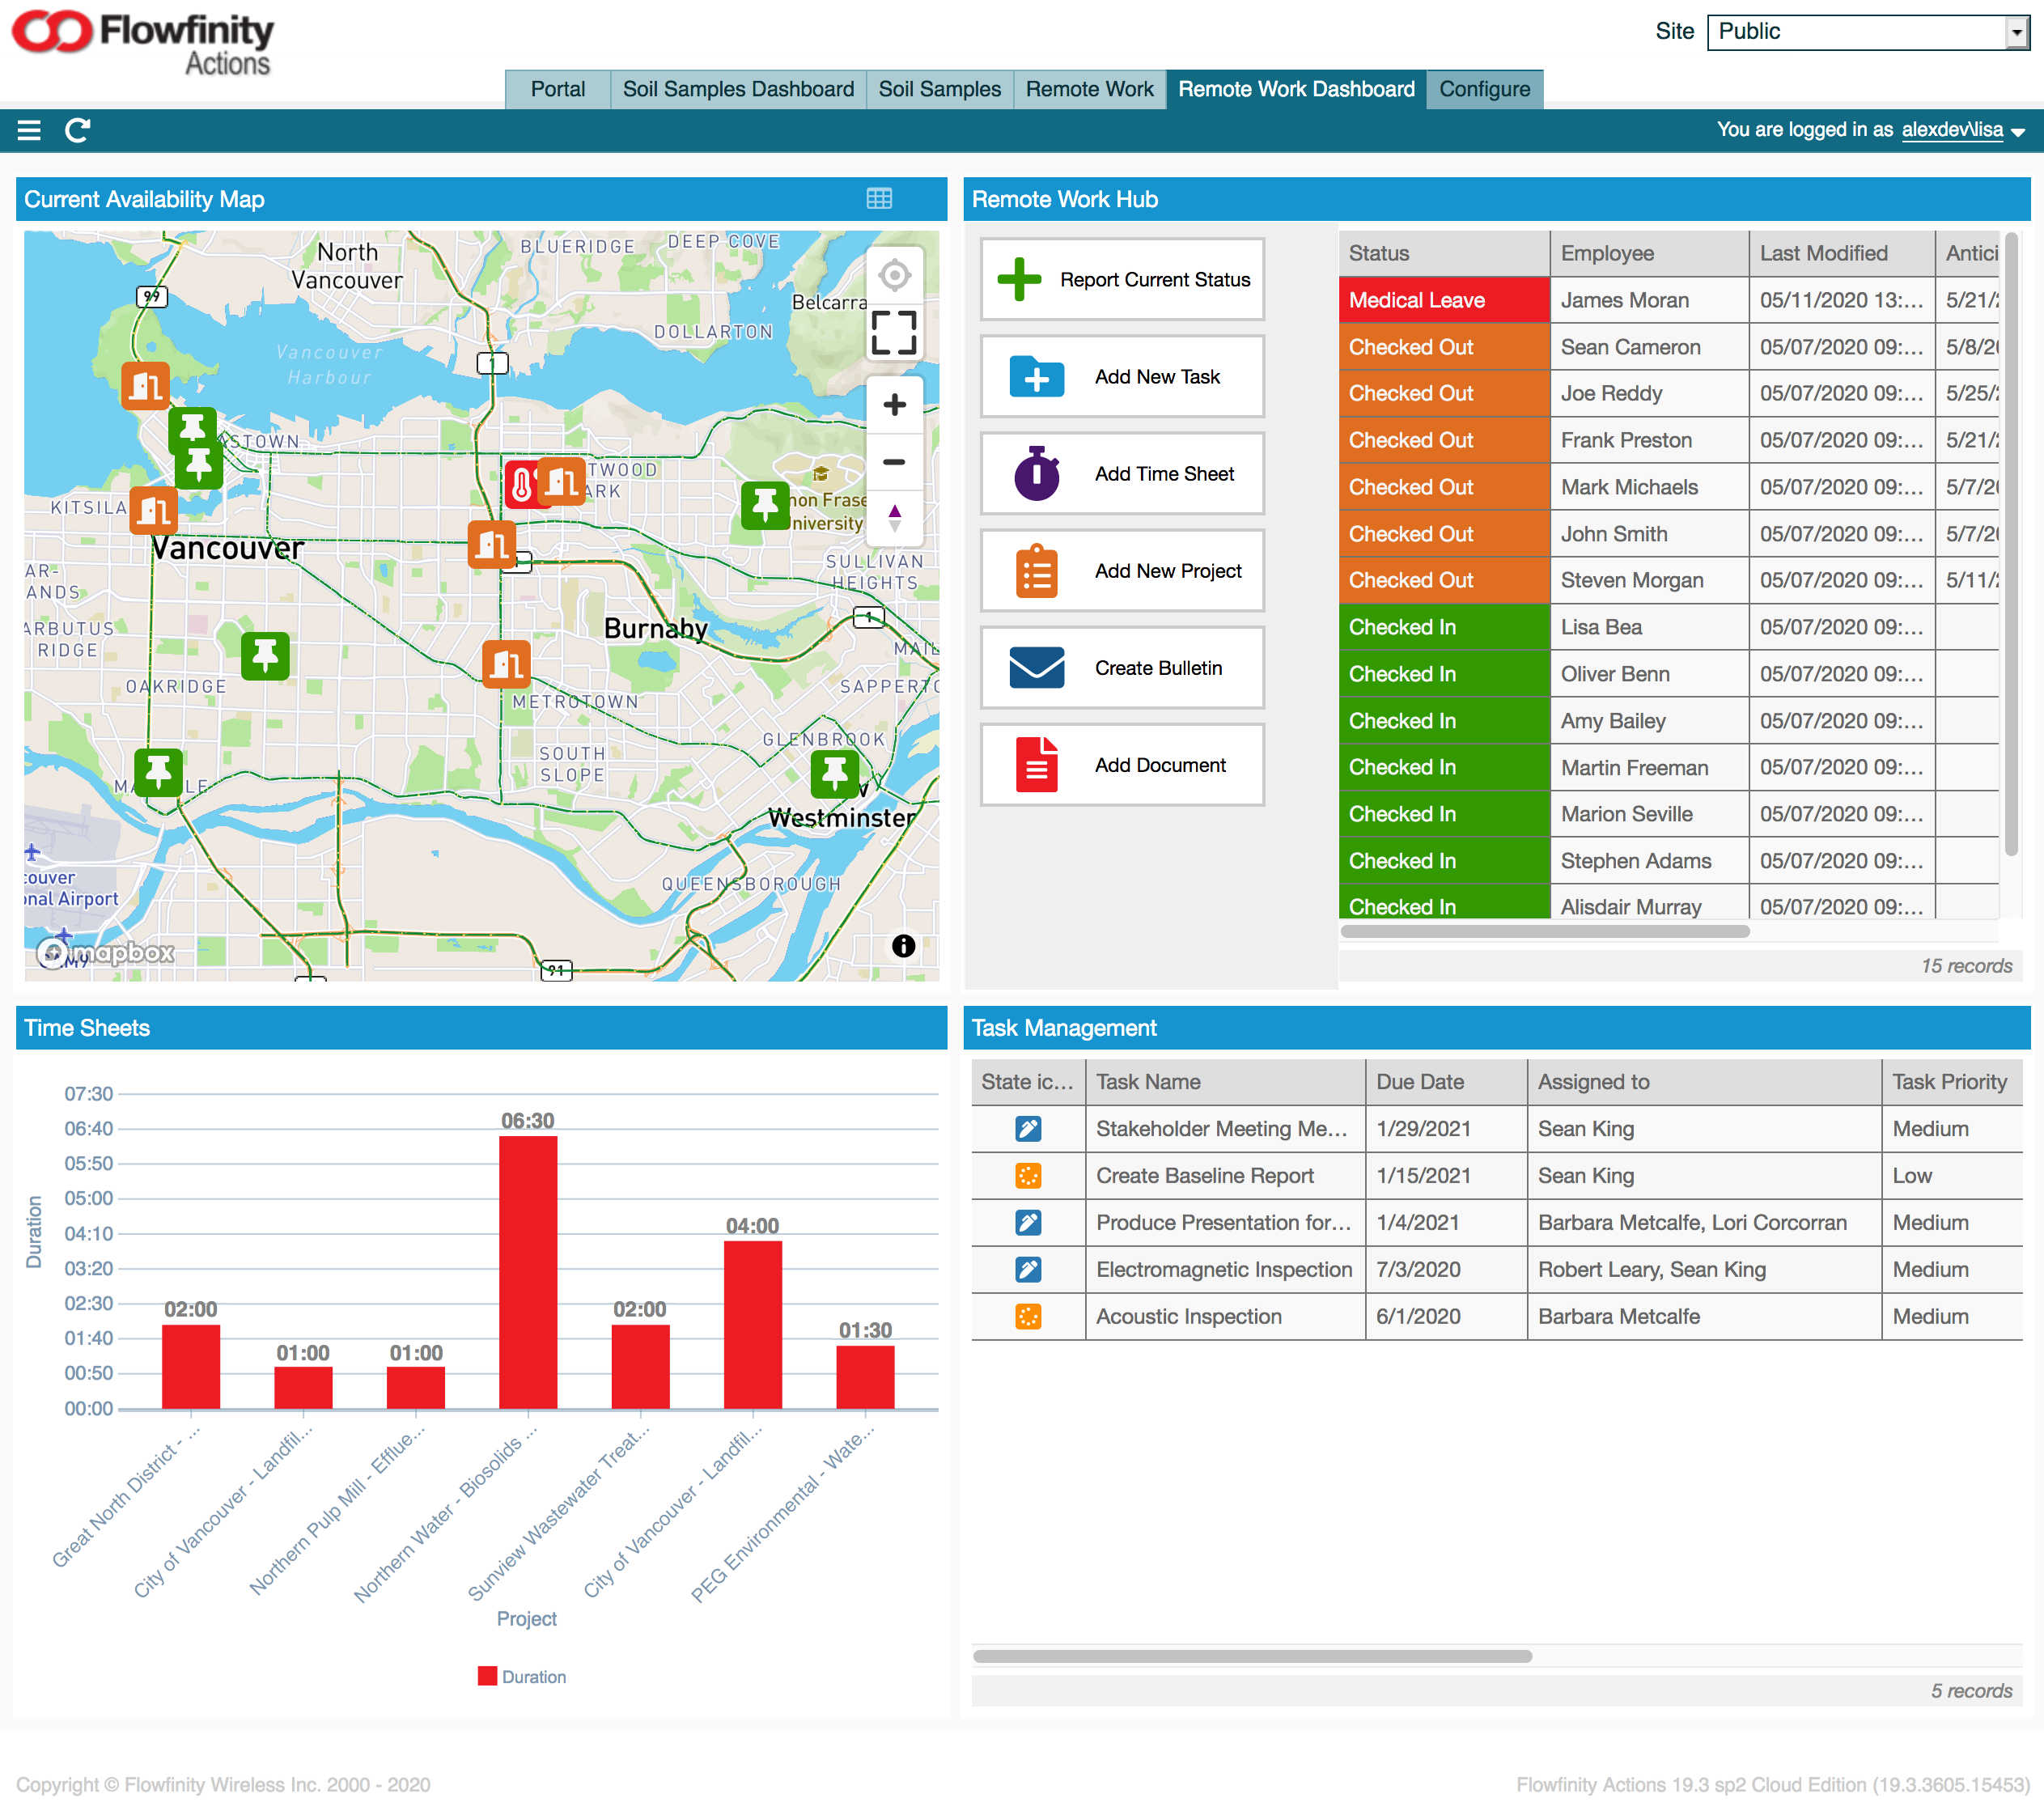Click the map geolocate crosshair icon
The image size is (2044, 1811).
coord(894,275)
